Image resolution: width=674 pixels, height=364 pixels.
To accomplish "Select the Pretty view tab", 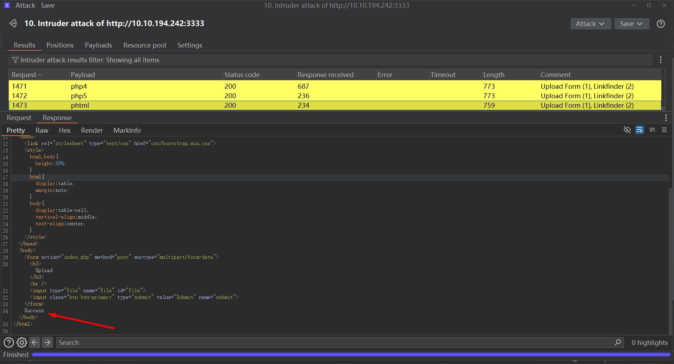I will (x=16, y=130).
